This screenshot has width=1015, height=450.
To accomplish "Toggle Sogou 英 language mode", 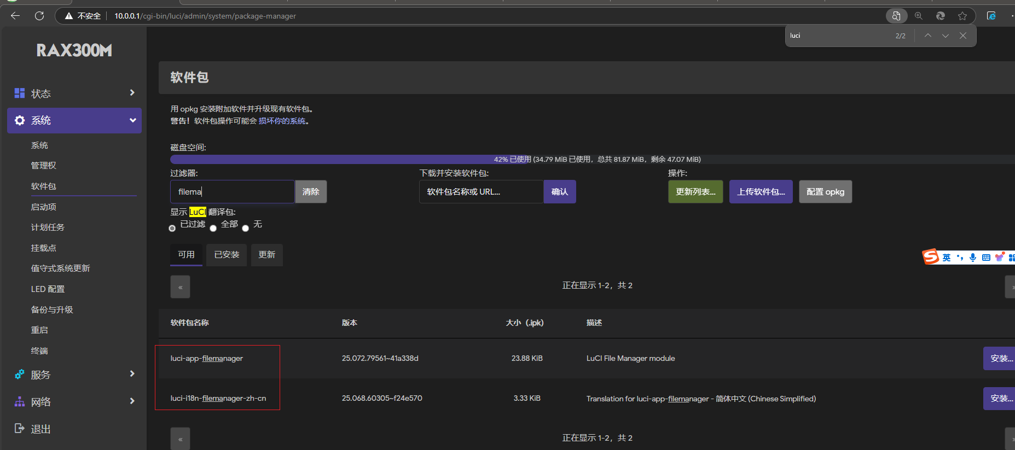I will click(947, 258).
